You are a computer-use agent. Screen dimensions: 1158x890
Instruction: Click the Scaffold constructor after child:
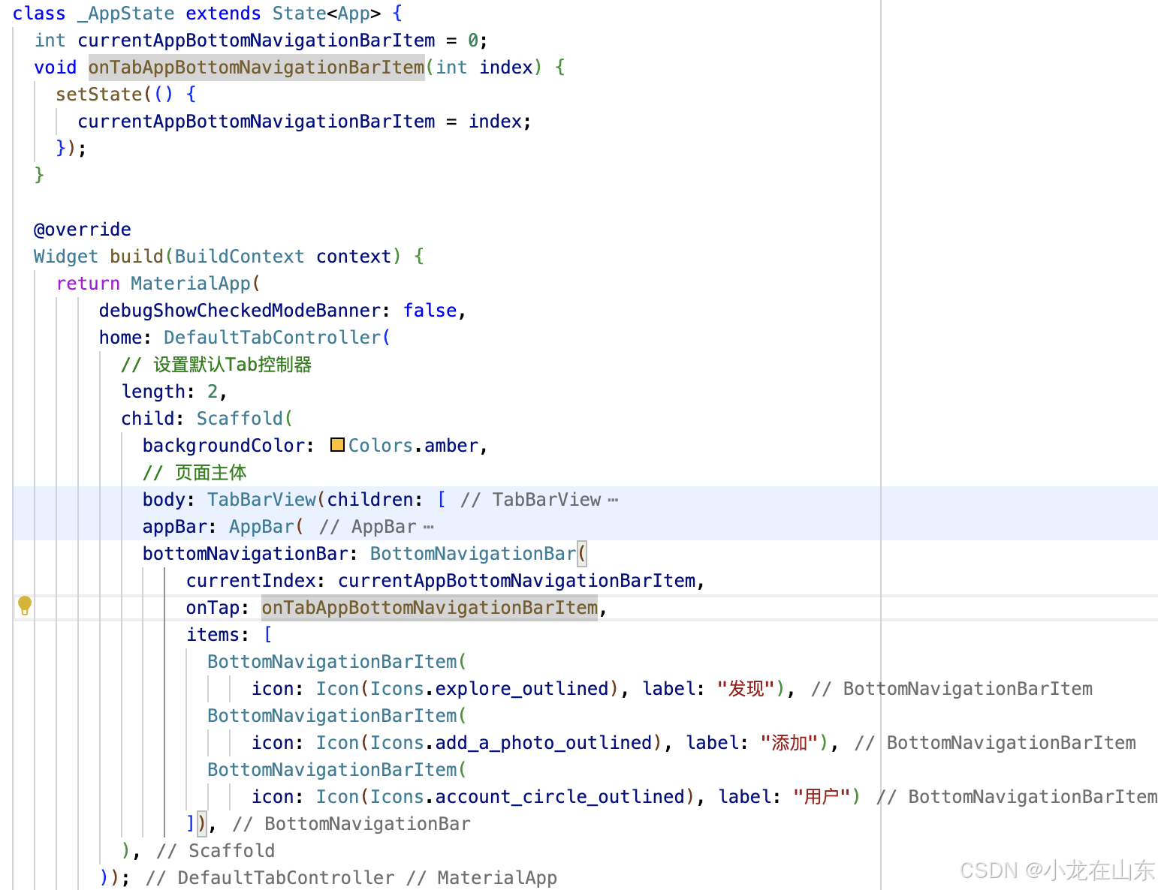240,419
